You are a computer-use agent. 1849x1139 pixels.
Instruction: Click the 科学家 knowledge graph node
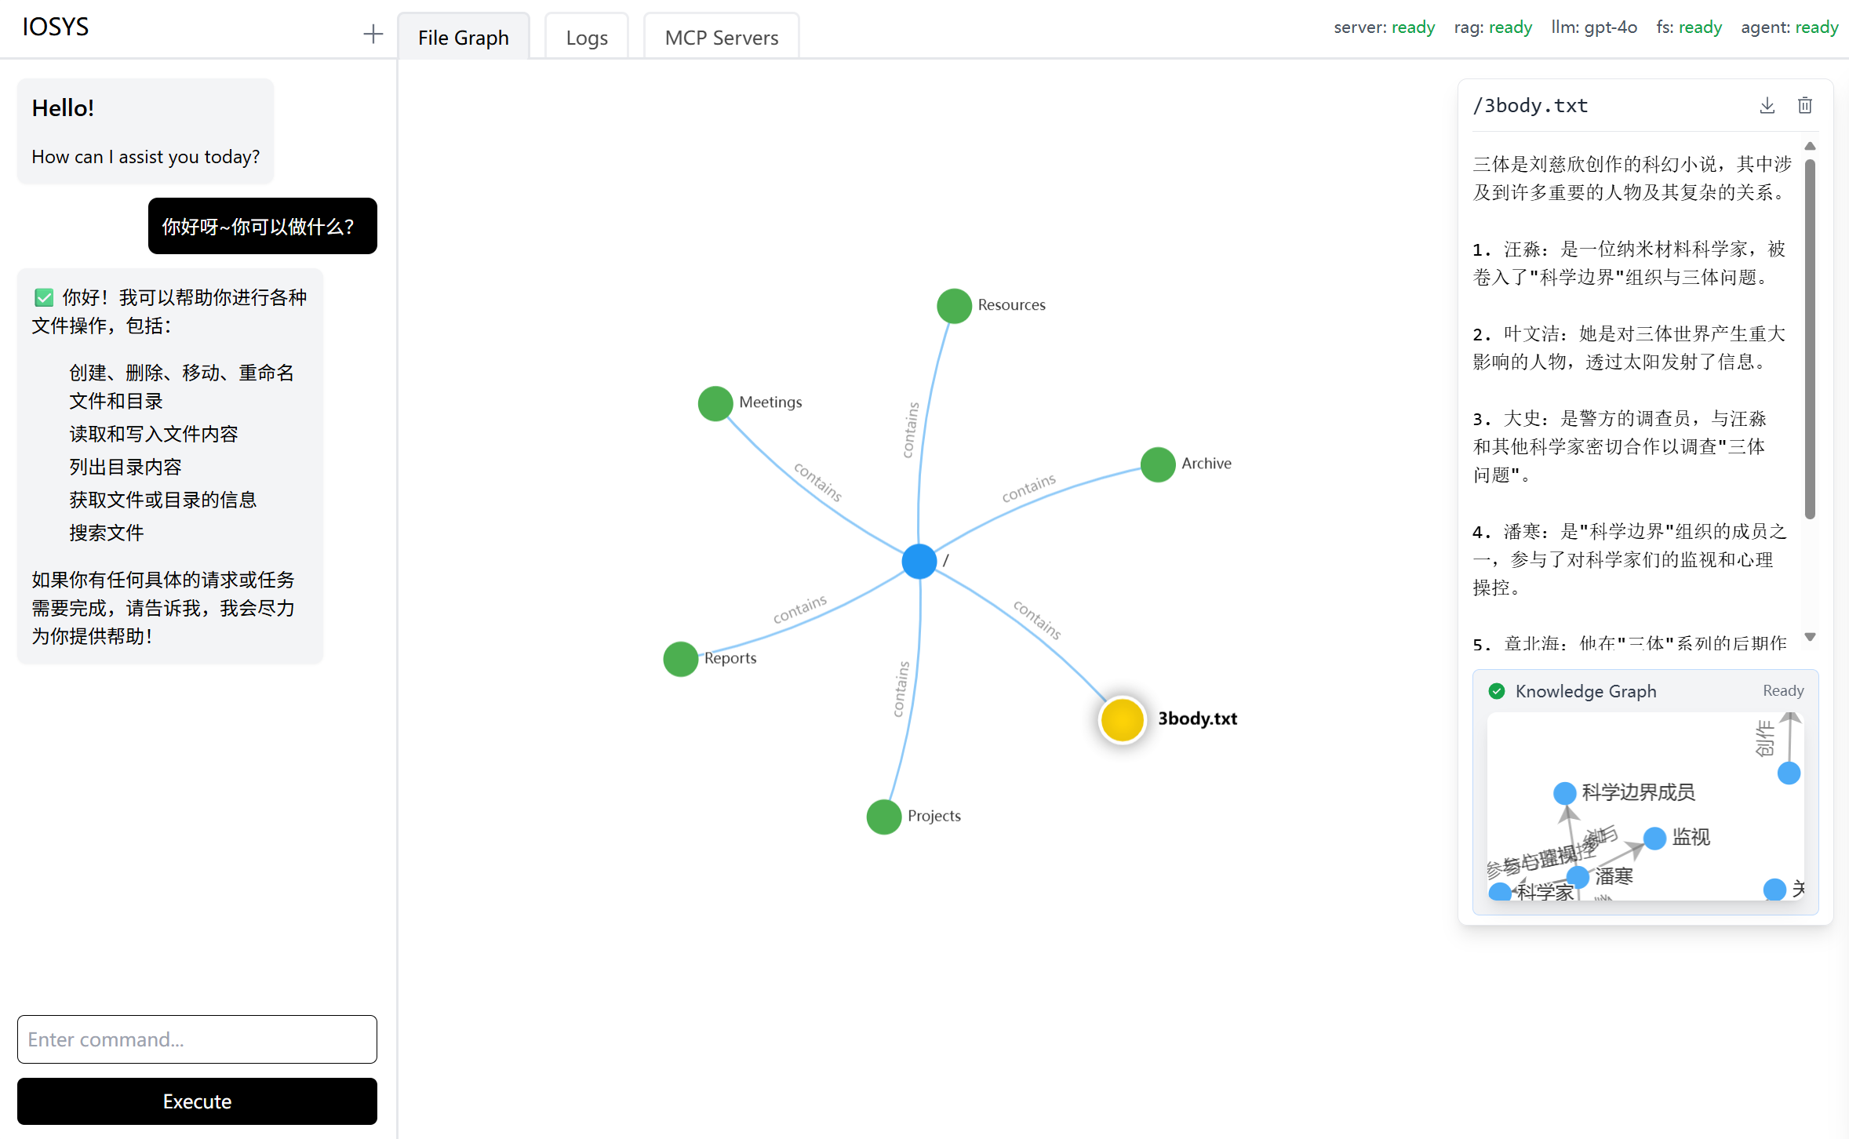(x=1500, y=892)
